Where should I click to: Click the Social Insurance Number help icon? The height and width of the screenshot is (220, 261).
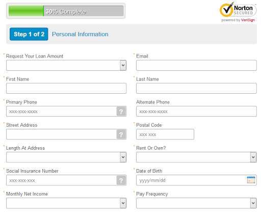point(121,180)
